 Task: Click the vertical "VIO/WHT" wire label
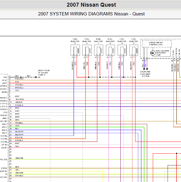107,65
